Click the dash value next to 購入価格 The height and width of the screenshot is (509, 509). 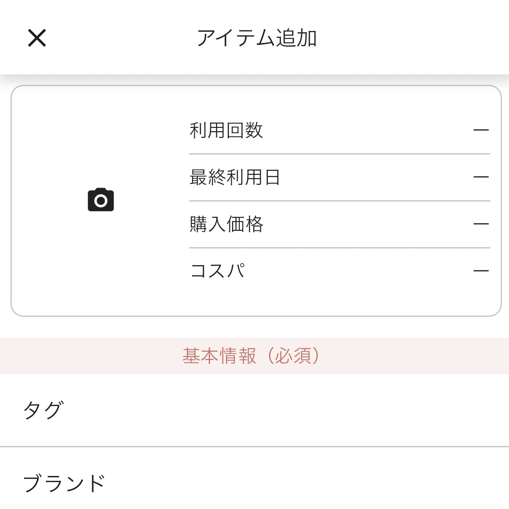point(481,223)
